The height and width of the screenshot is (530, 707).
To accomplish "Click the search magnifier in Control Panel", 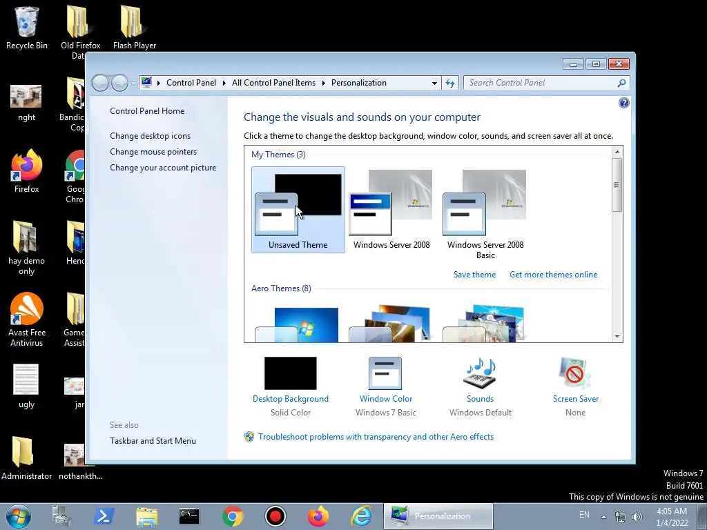I will (x=622, y=83).
